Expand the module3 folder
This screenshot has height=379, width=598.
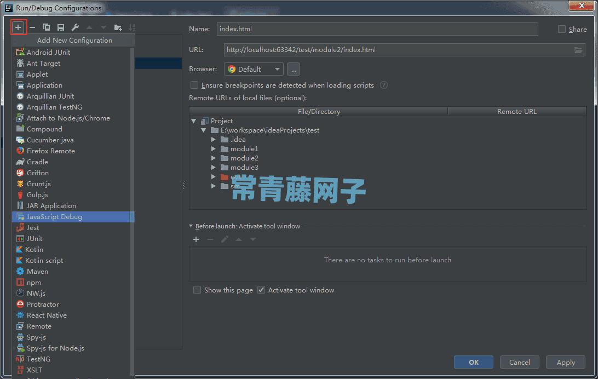click(x=214, y=168)
